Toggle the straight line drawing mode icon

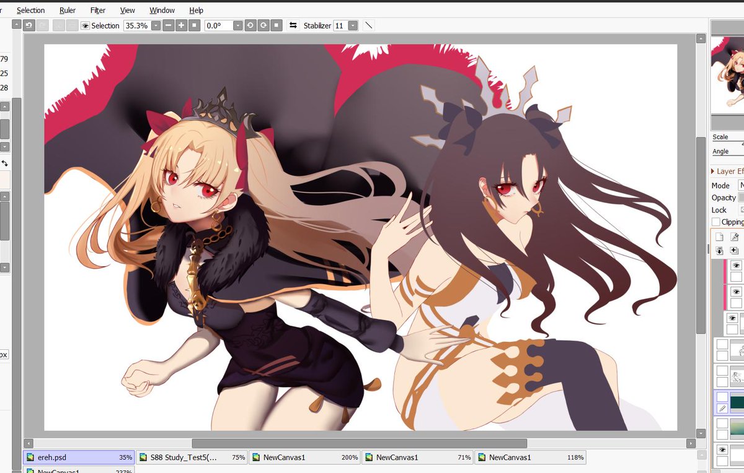point(368,25)
